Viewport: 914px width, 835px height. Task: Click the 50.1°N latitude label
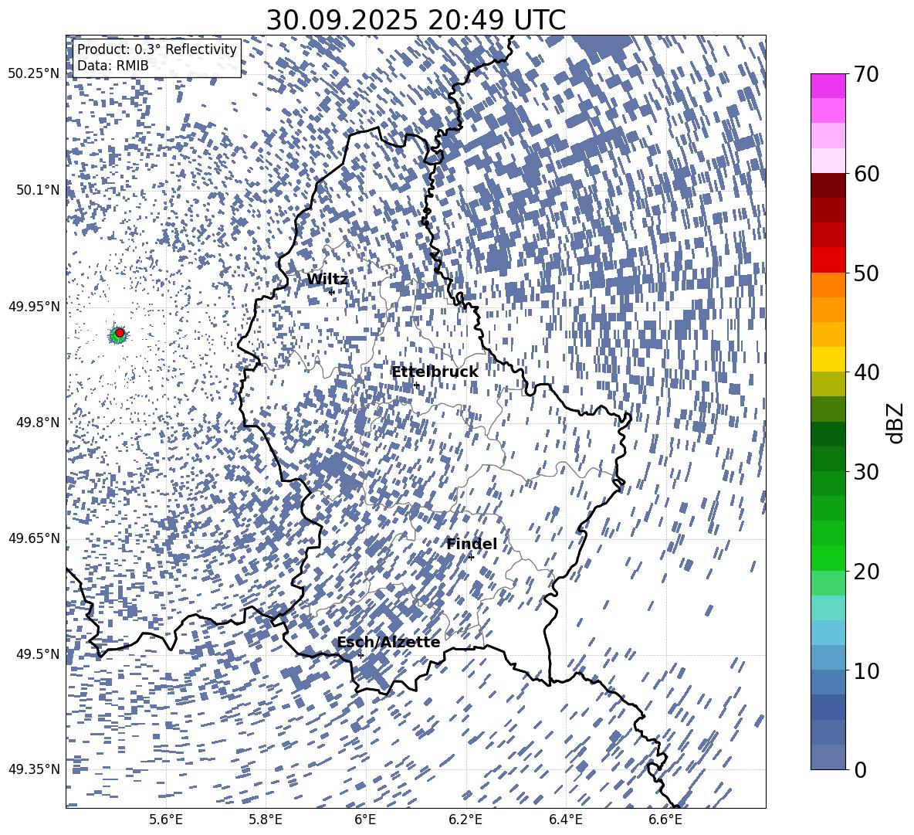click(37, 190)
